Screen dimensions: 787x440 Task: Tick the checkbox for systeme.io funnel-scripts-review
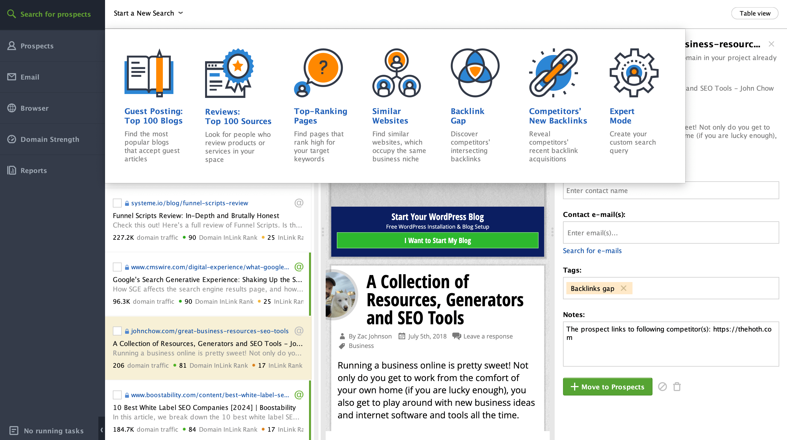point(117,203)
